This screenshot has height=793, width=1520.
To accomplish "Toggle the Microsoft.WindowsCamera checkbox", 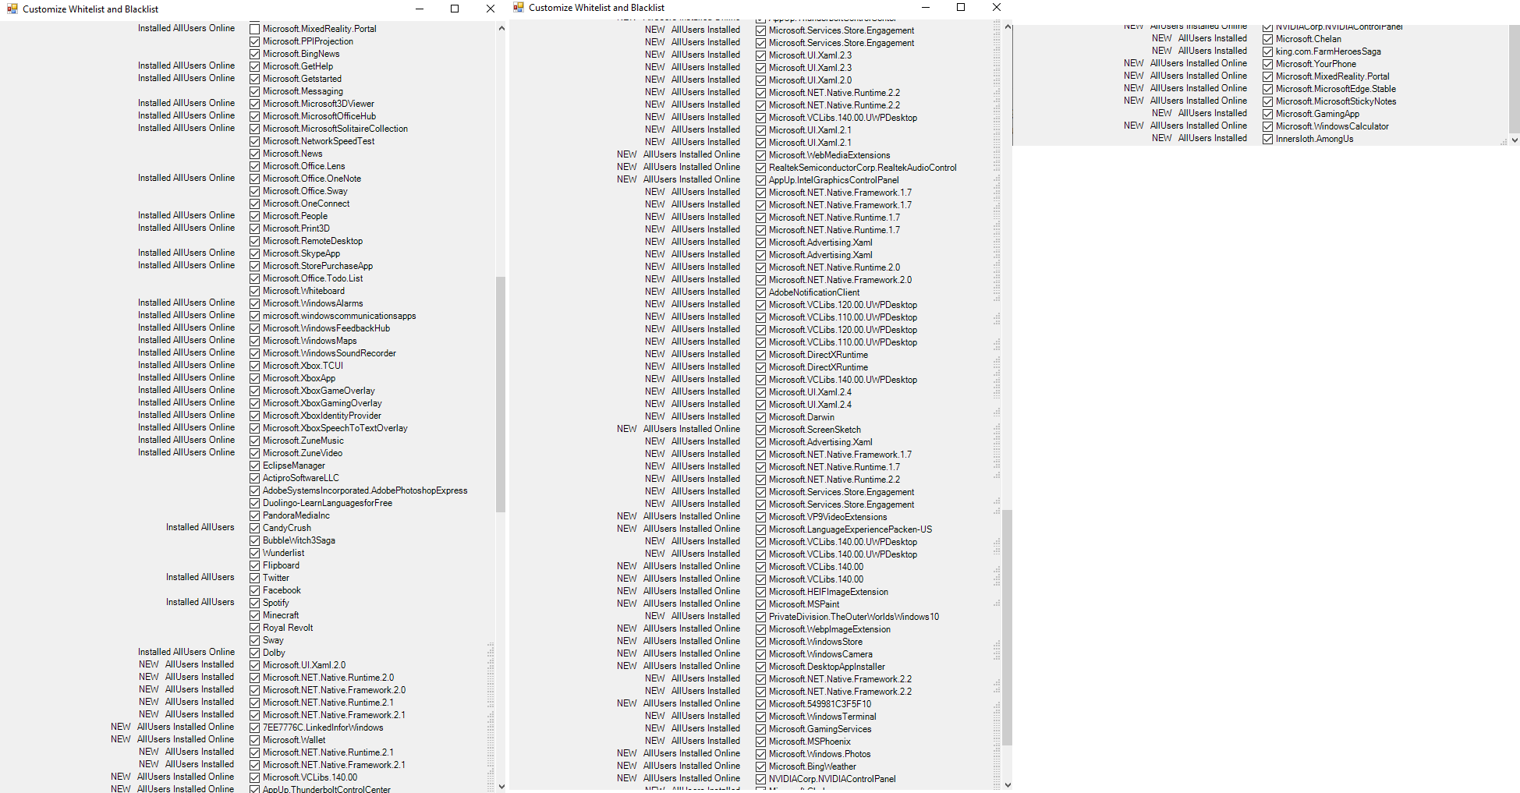I will coord(760,654).
